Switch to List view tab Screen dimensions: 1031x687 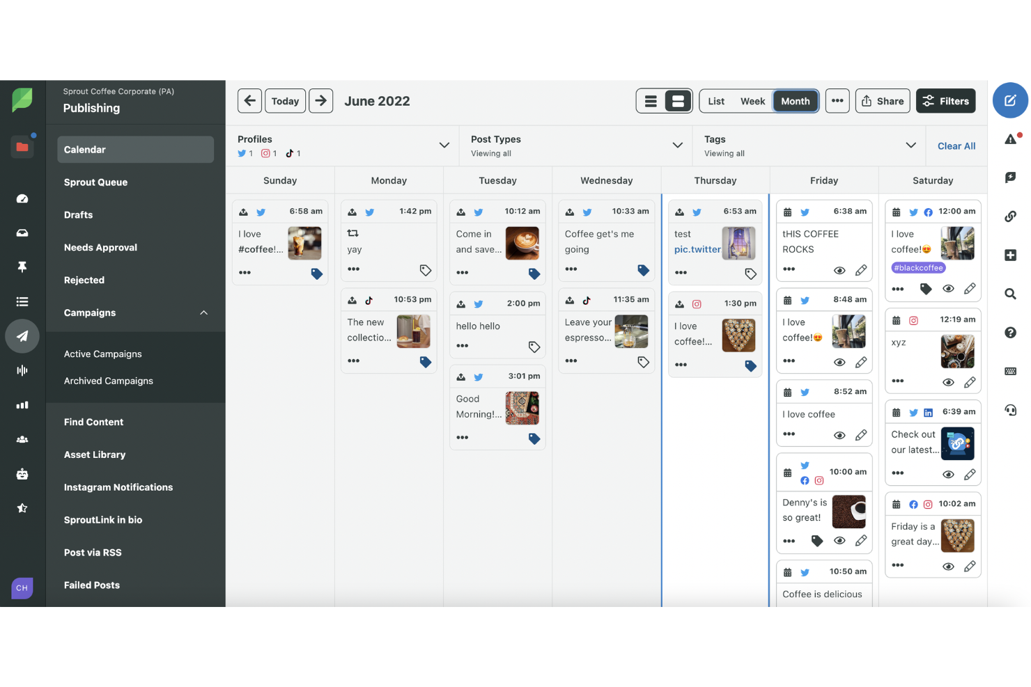716,101
